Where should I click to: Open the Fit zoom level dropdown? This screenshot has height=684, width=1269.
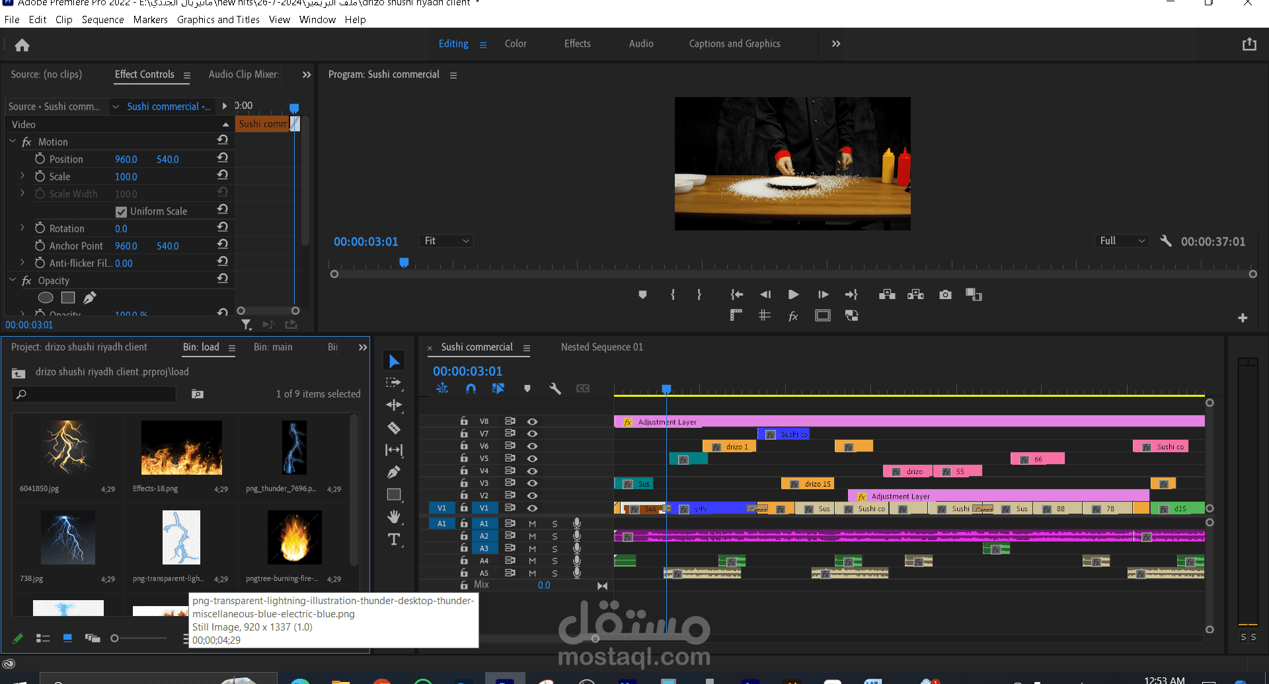(x=447, y=241)
